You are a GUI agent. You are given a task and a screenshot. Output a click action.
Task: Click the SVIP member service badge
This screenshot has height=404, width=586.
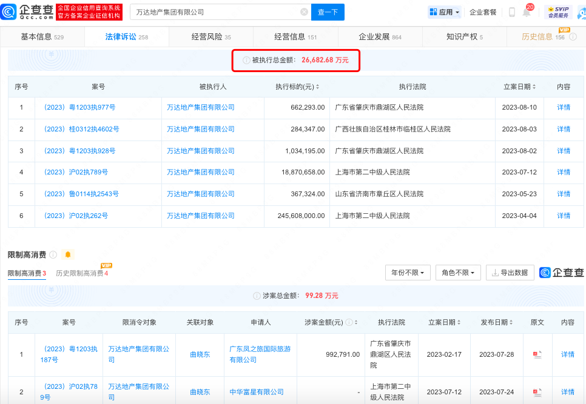point(557,12)
